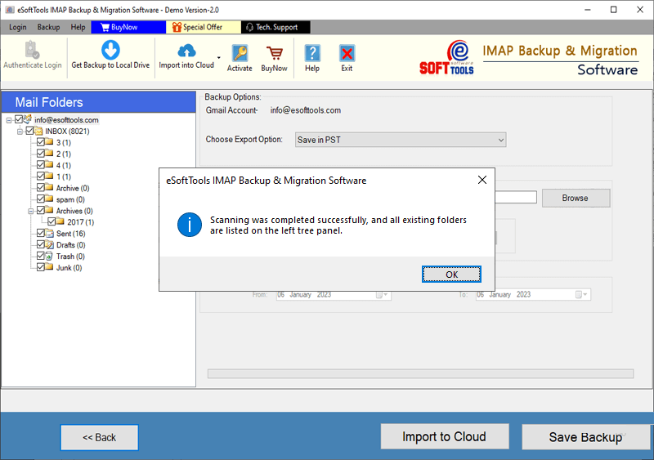Viewport: 654px width, 460px height.
Task: Click the Save Backup button
Action: [x=585, y=437]
